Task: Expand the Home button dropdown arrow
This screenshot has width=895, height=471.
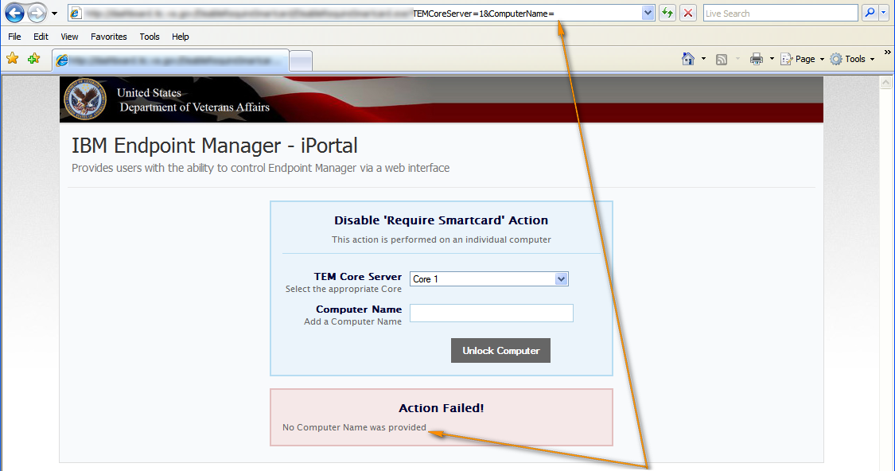Action: click(x=703, y=59)
